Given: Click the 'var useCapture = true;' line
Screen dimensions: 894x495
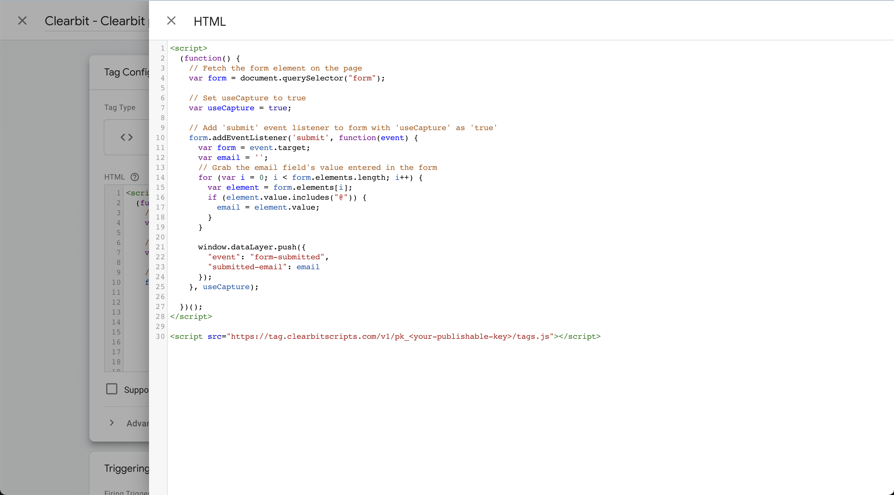Looking at the screenshot, I should (240, 108).
